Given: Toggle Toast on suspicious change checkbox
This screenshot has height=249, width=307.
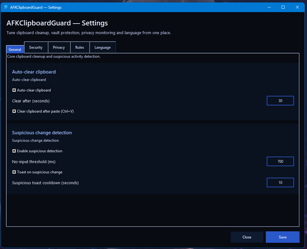Looking at the screenshot, I should pyautogui.click(x=14, y=172).
